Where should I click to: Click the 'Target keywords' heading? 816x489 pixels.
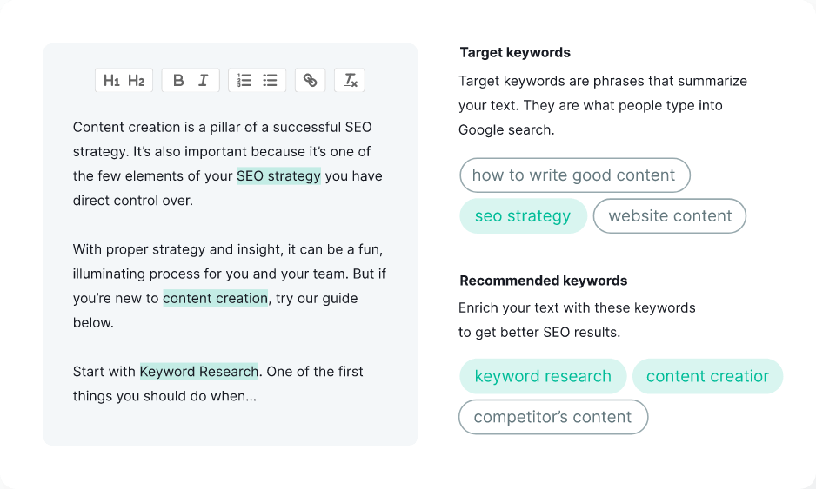[x=515, y=52]
